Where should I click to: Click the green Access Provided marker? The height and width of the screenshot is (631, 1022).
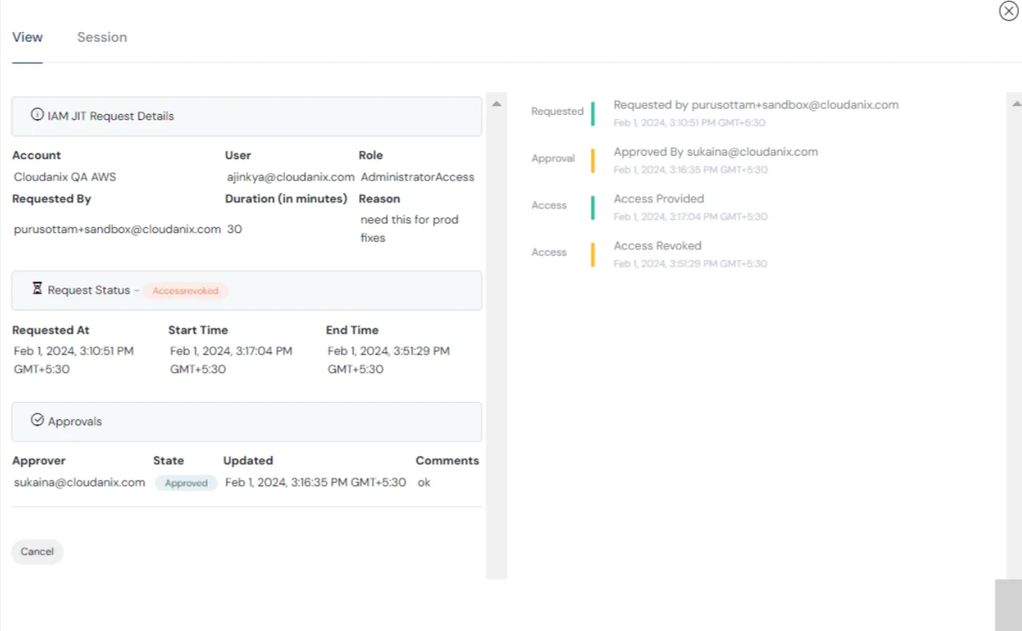click(x=592, y=207)
